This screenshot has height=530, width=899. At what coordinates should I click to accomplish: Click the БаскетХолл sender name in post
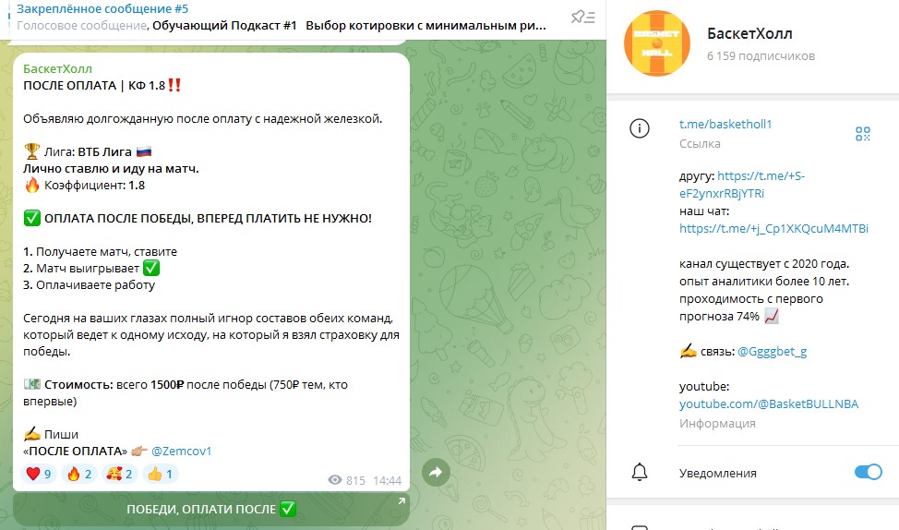point(57,69)
